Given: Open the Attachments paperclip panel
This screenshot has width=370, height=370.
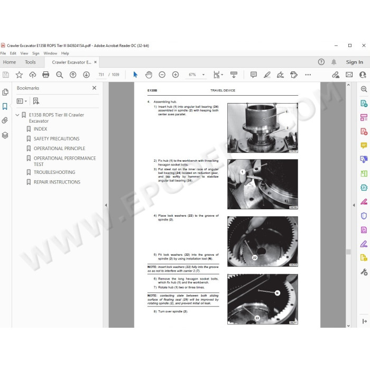Looking at the screenshot, I should (5, 121).
